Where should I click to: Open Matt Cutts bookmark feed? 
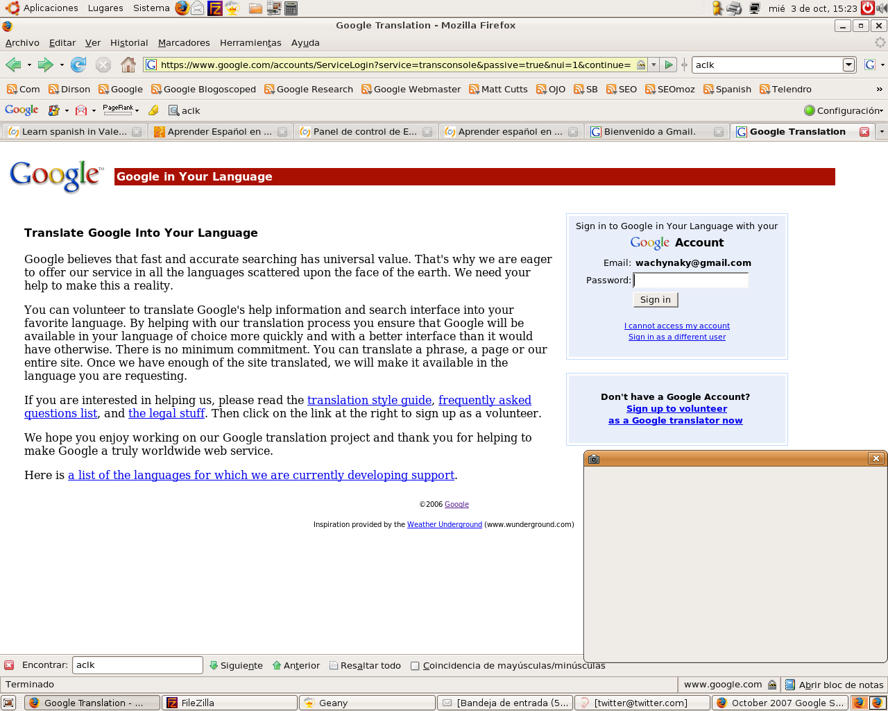tap(498, 89)
